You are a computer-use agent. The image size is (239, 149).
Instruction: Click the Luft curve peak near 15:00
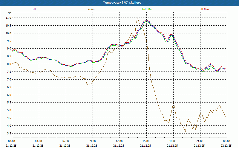pyautogui.click(x=146, y=20)
